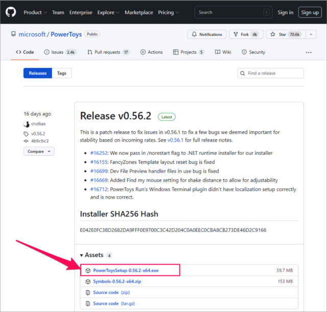Screen dimensions: 327x312
Task: Open the Compare dropdown
Action: (39, 152)
